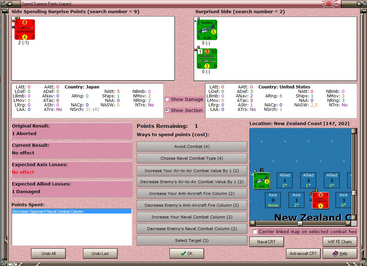The image size is (367, 266).
Task: Select the Dauntless A-24 aircraft counter
Action: [207, 30]
